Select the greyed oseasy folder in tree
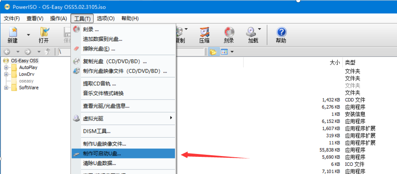The width and height of the screenshot is (397, 174). point(26,81)
